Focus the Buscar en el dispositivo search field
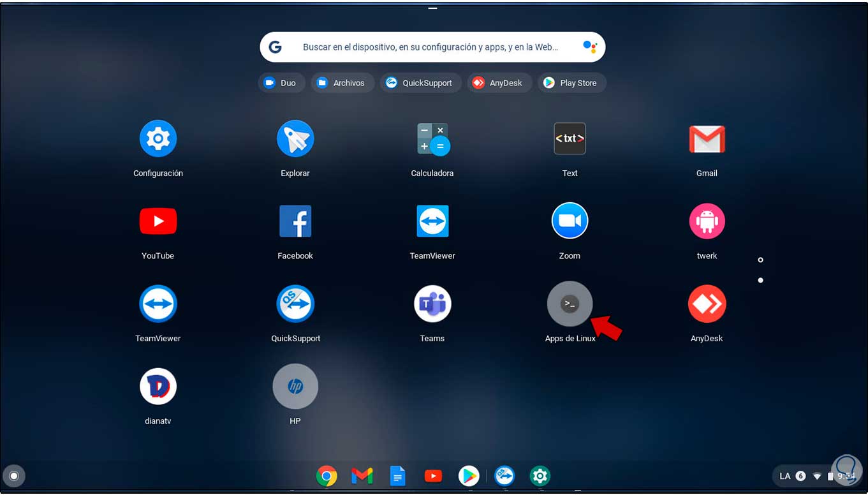The image size is (868, 495). 432,47
